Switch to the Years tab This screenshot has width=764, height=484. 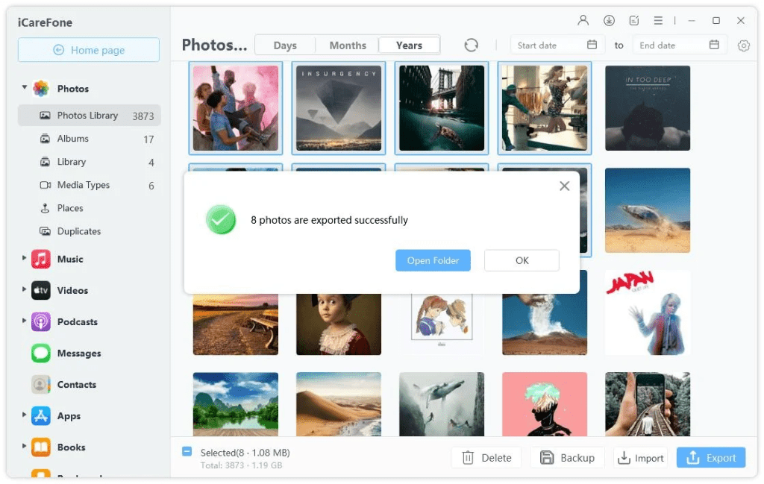tap(410, 45)
